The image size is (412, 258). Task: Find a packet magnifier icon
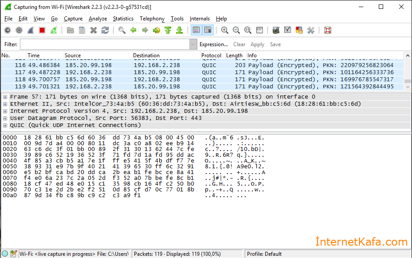(x=122, y=30)
